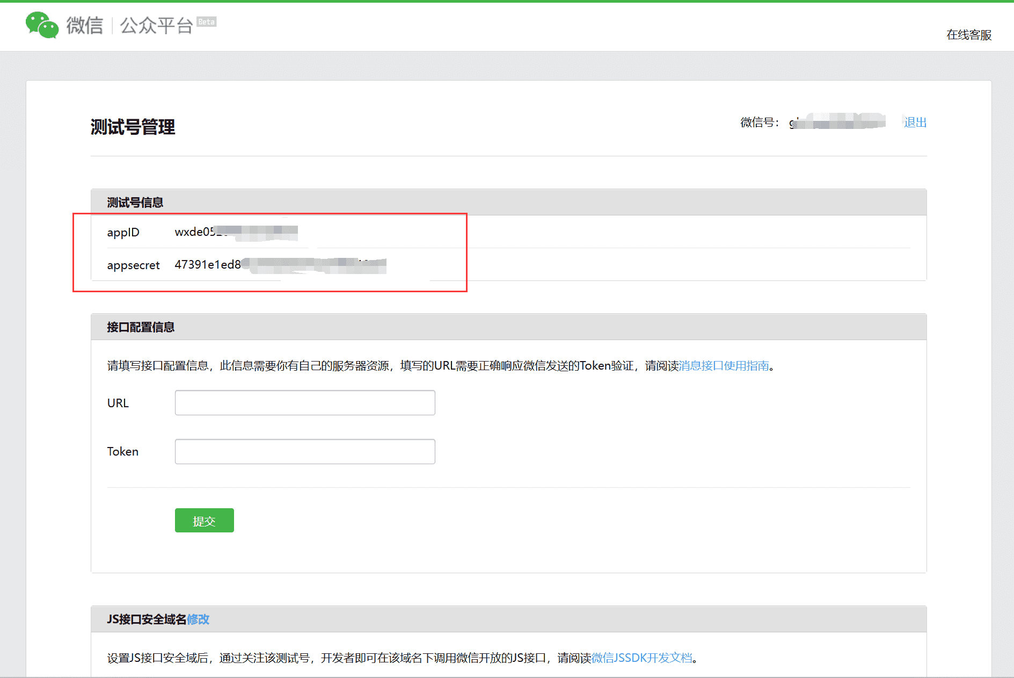1014x678 pixels.
Task: Click 修改 next to JS接口安全域名
Action: pyautogui.click(x=198, y=619)
